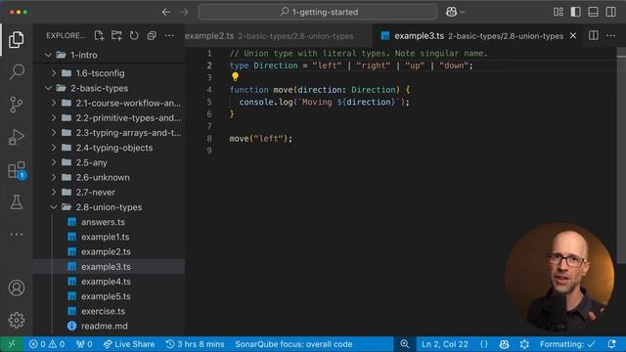The height and width of the screenshot is (352, 626).
Task: Open the Testing flask view
Action: [x=16, y=202]
